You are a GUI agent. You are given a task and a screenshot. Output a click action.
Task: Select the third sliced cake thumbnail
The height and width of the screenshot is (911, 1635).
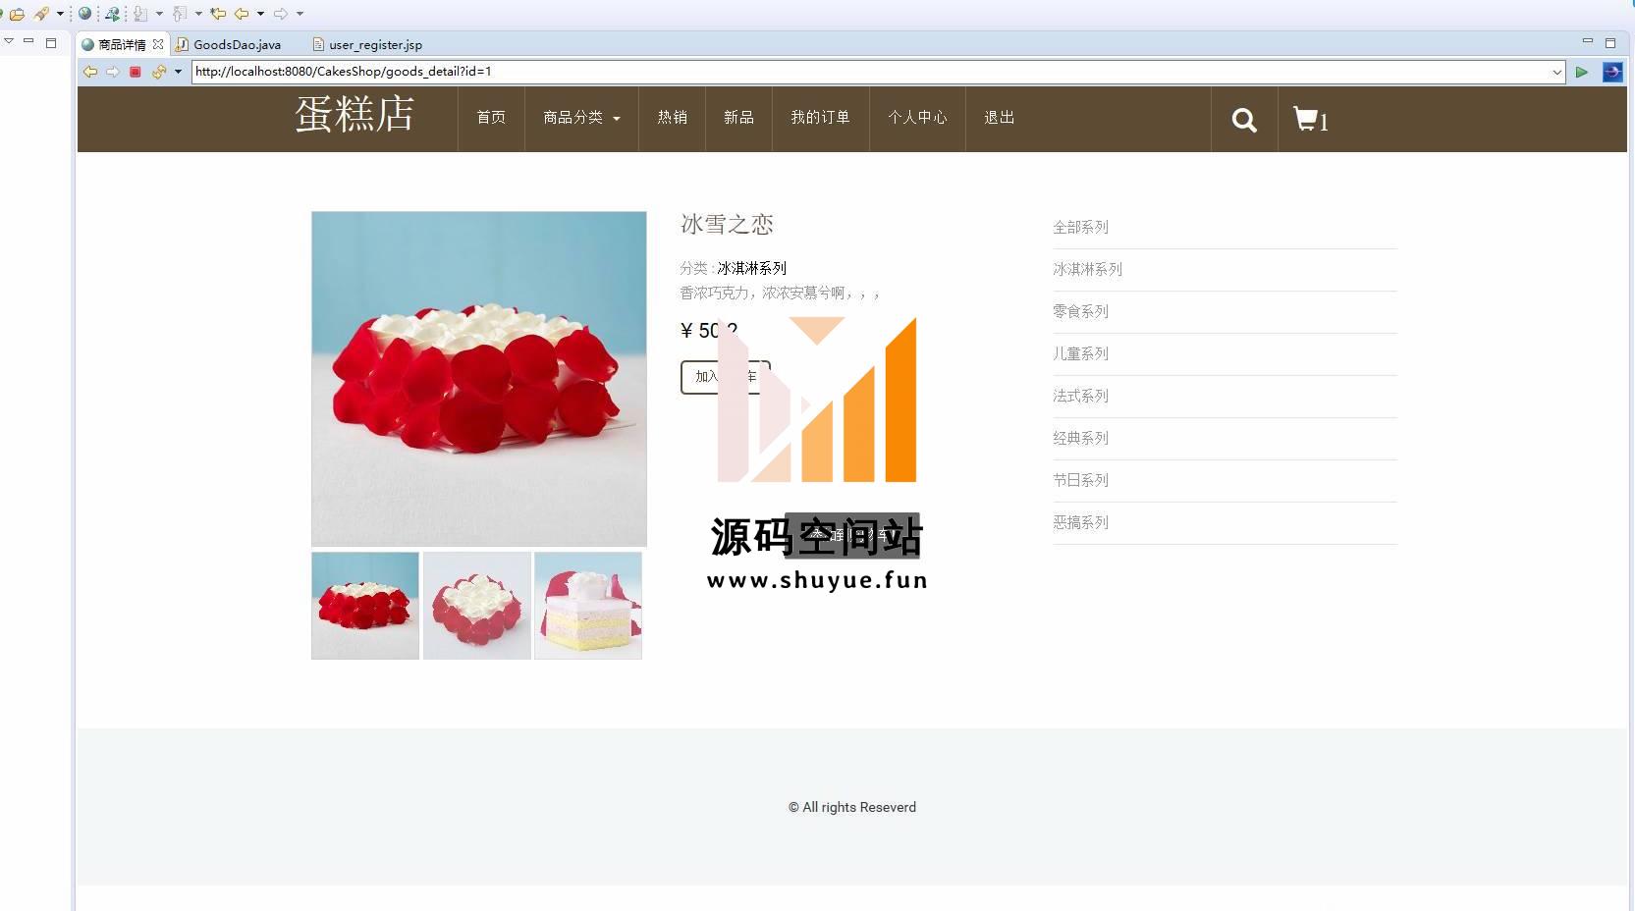(588, 606)
